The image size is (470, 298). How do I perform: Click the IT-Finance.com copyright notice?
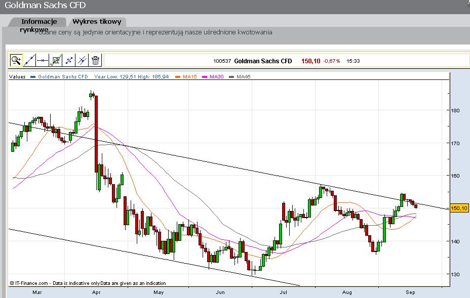(x=88, y=283)
